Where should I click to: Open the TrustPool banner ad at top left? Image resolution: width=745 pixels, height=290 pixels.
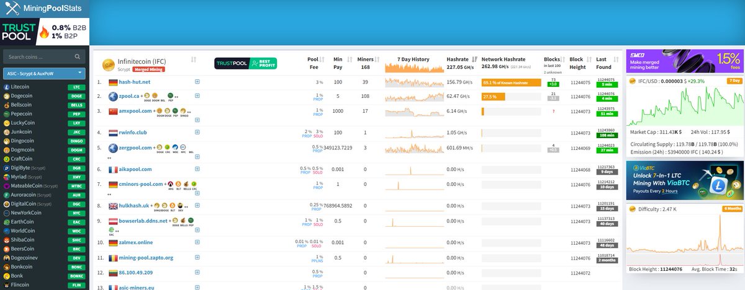pyautogui.click(x=45, y=32)
